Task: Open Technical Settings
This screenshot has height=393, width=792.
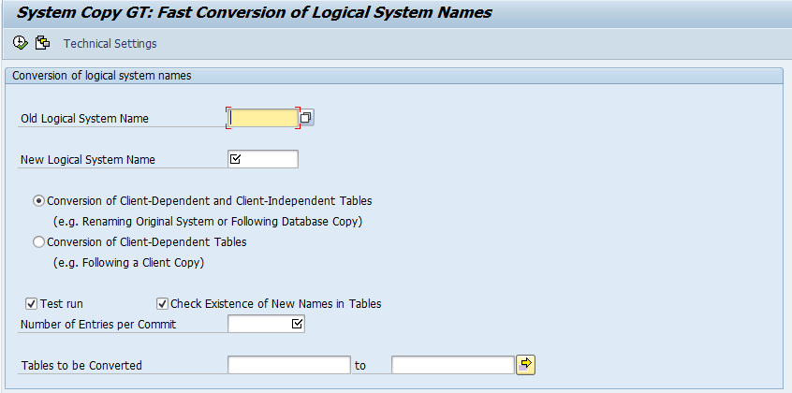Action: (110, 44)
